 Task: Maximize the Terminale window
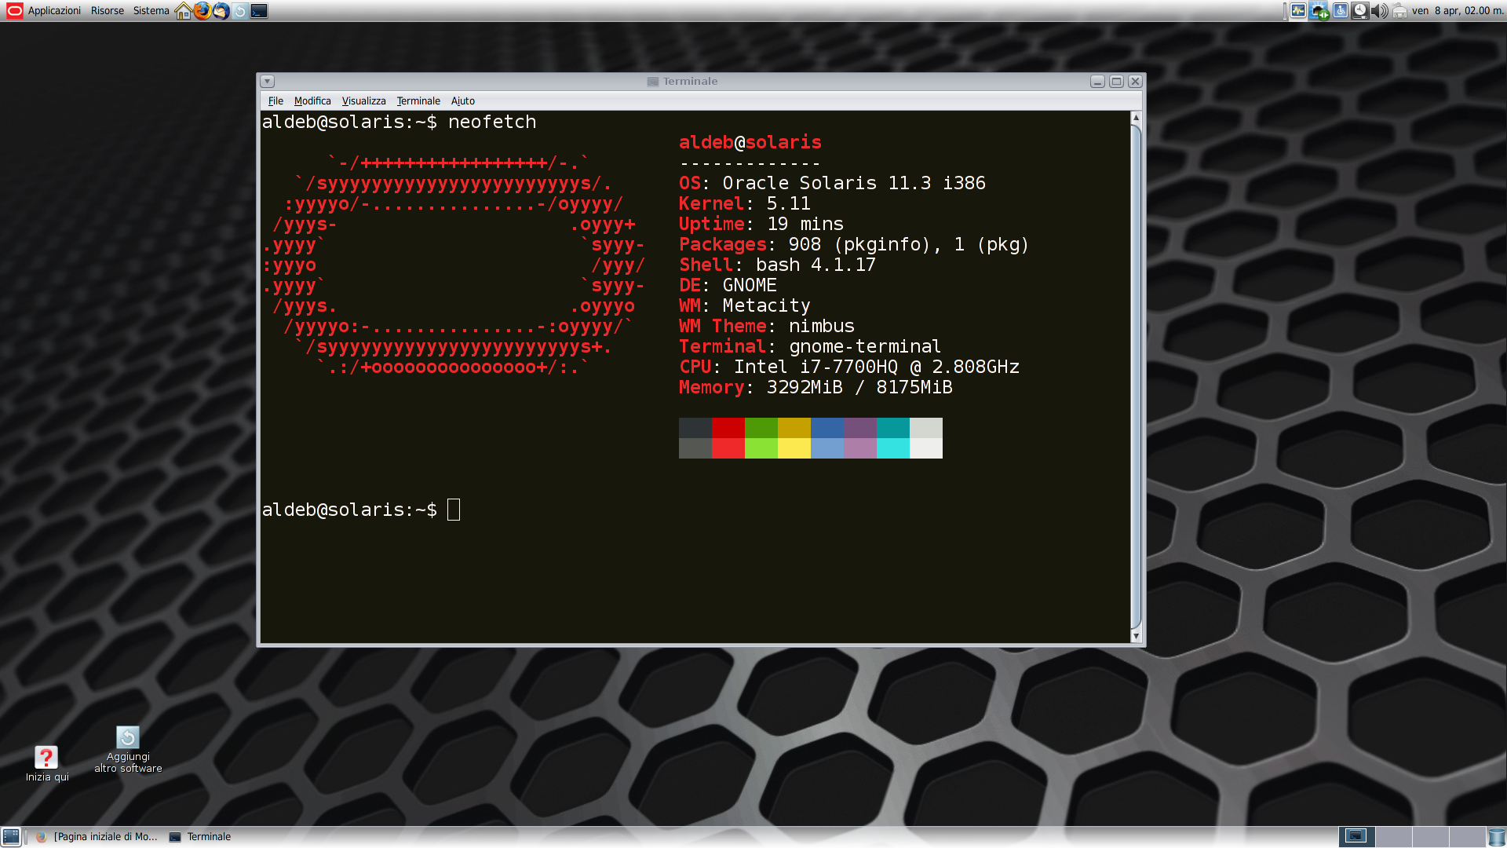click(1116, 82)
